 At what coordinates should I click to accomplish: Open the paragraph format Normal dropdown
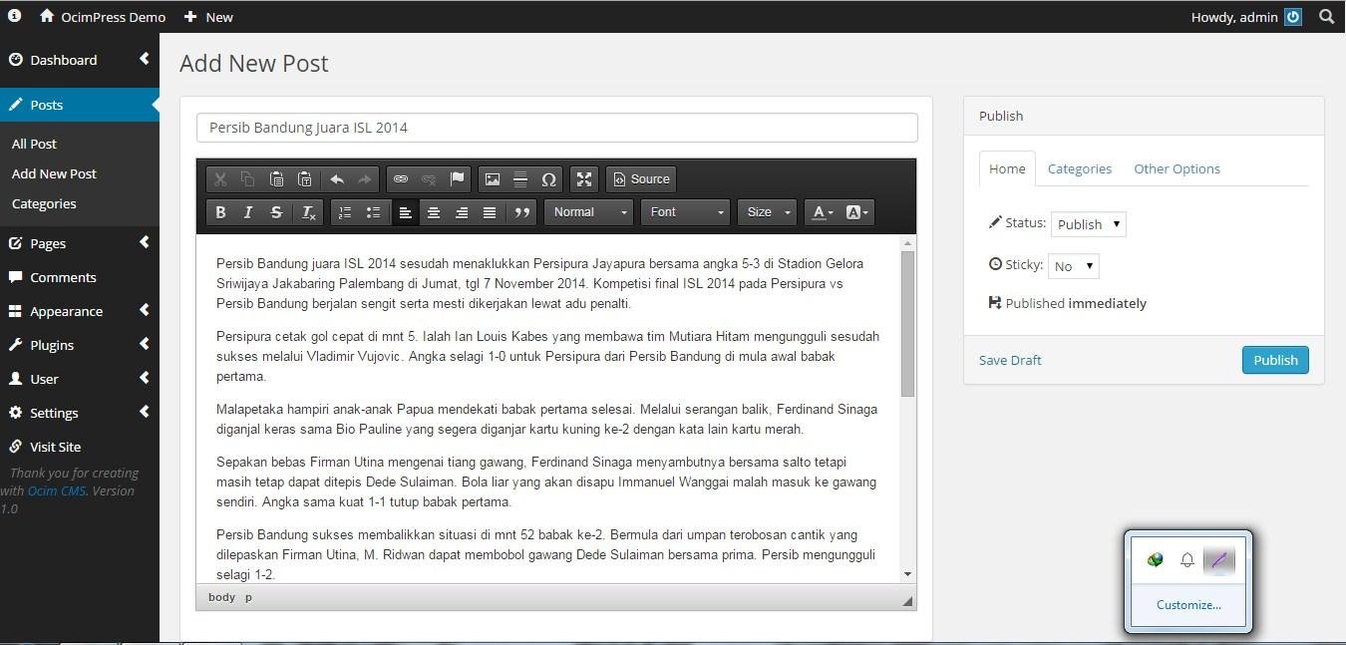point(586,211)
